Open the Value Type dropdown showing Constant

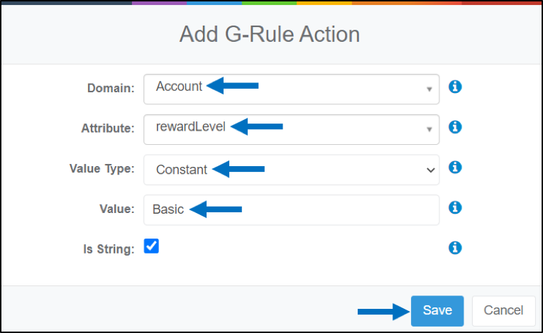point(292,170)
